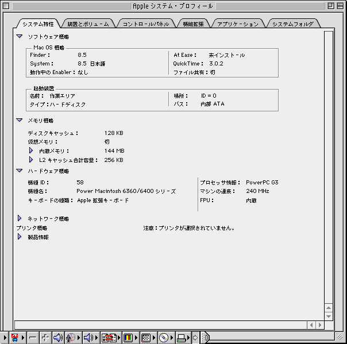Image resolution: width=347 pixels, height=344 pixels.
Task: Collapse the ソフトウェア概略 section
Action: (20, 36)
